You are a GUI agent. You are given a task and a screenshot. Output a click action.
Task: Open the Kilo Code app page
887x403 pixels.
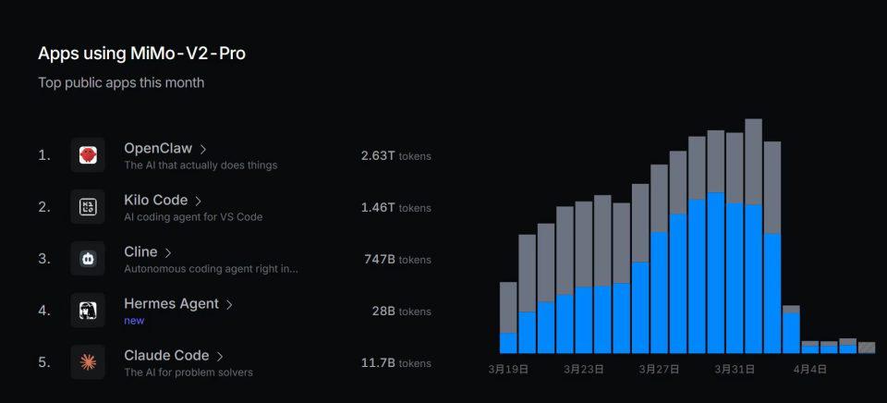tap(155, 200)
